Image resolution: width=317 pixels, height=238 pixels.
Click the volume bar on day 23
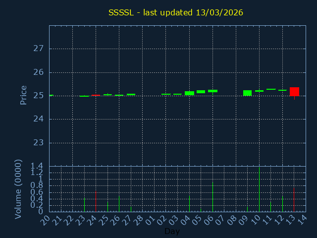pos(84,205)
